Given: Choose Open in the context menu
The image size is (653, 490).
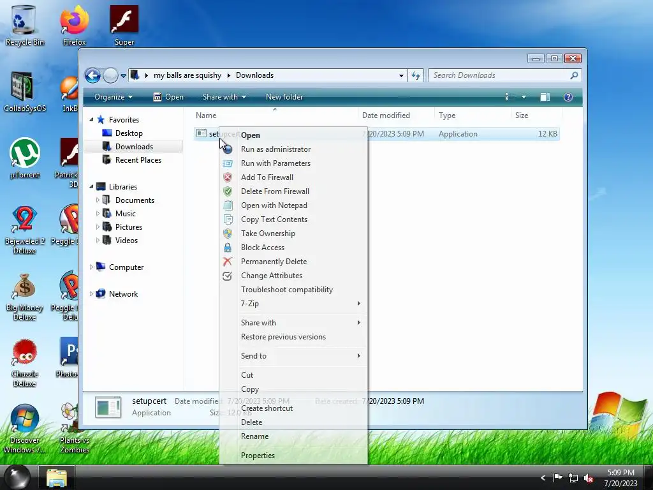Looking at the screenshot, I should pyautogui.click(x=293, y=135).
